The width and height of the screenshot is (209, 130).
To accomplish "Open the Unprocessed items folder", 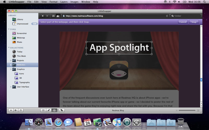I will (22, 24).
